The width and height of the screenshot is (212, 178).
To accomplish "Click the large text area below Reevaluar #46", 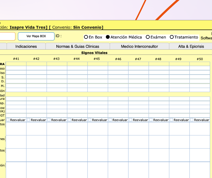I will coord(118,129).
